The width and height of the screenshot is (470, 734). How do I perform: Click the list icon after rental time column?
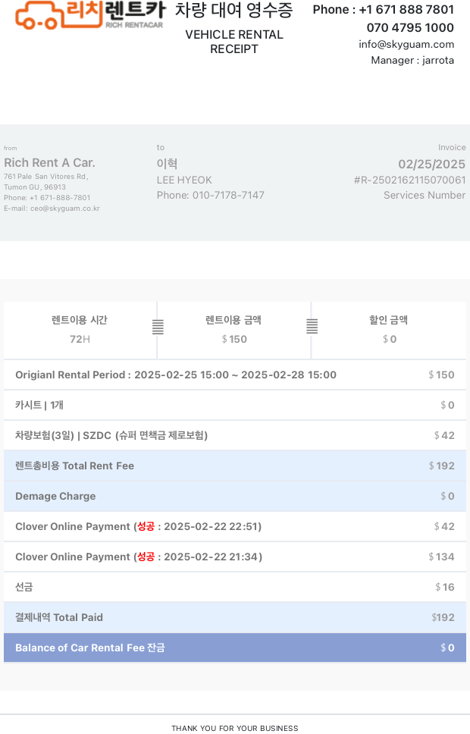[158, 327]
